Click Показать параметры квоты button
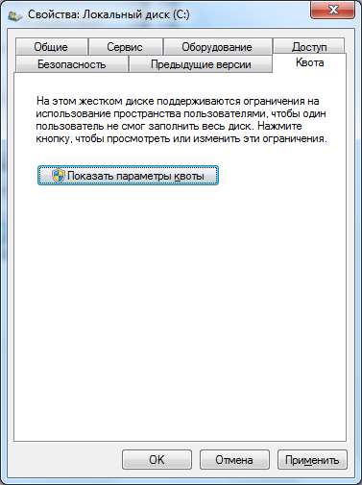 (128, 176)
